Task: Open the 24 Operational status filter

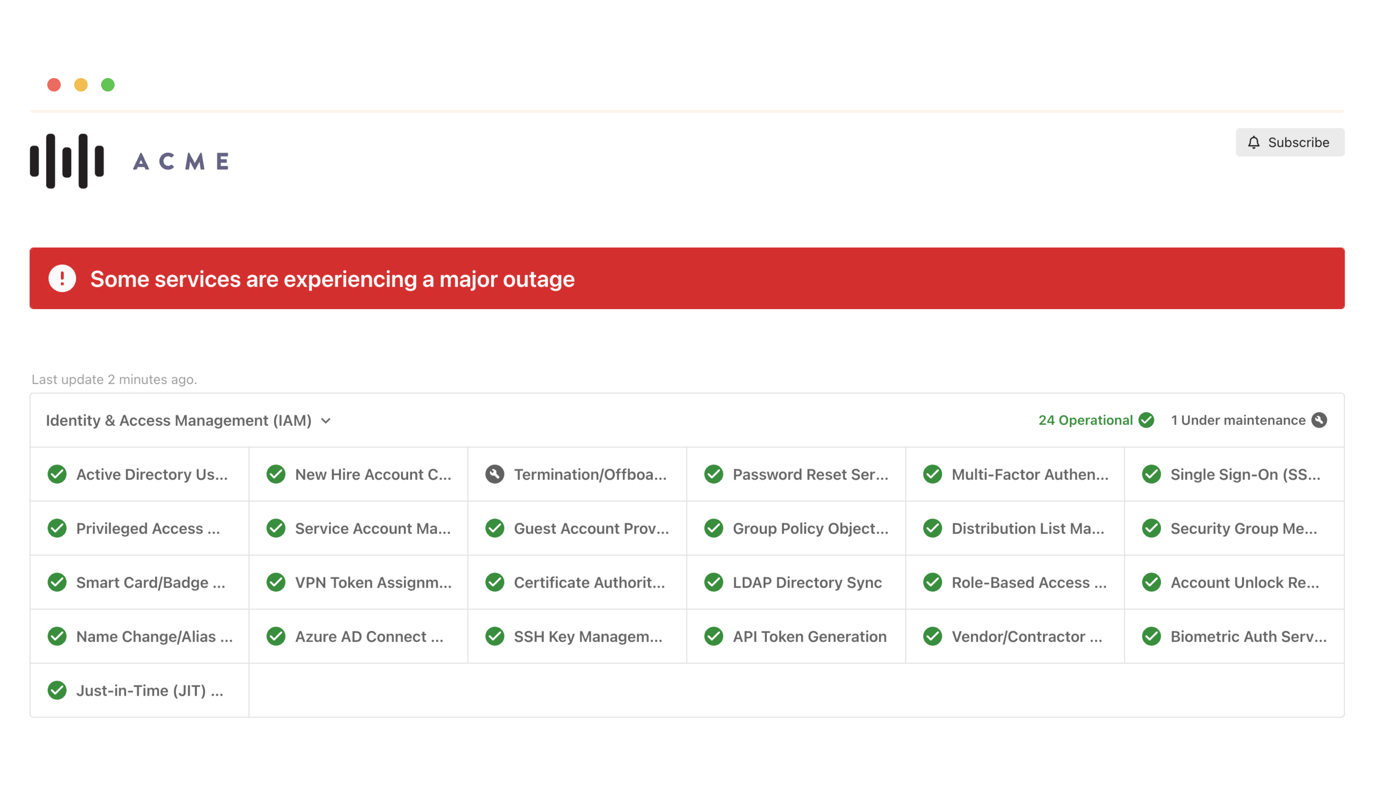Action: tap(1085, 420)
